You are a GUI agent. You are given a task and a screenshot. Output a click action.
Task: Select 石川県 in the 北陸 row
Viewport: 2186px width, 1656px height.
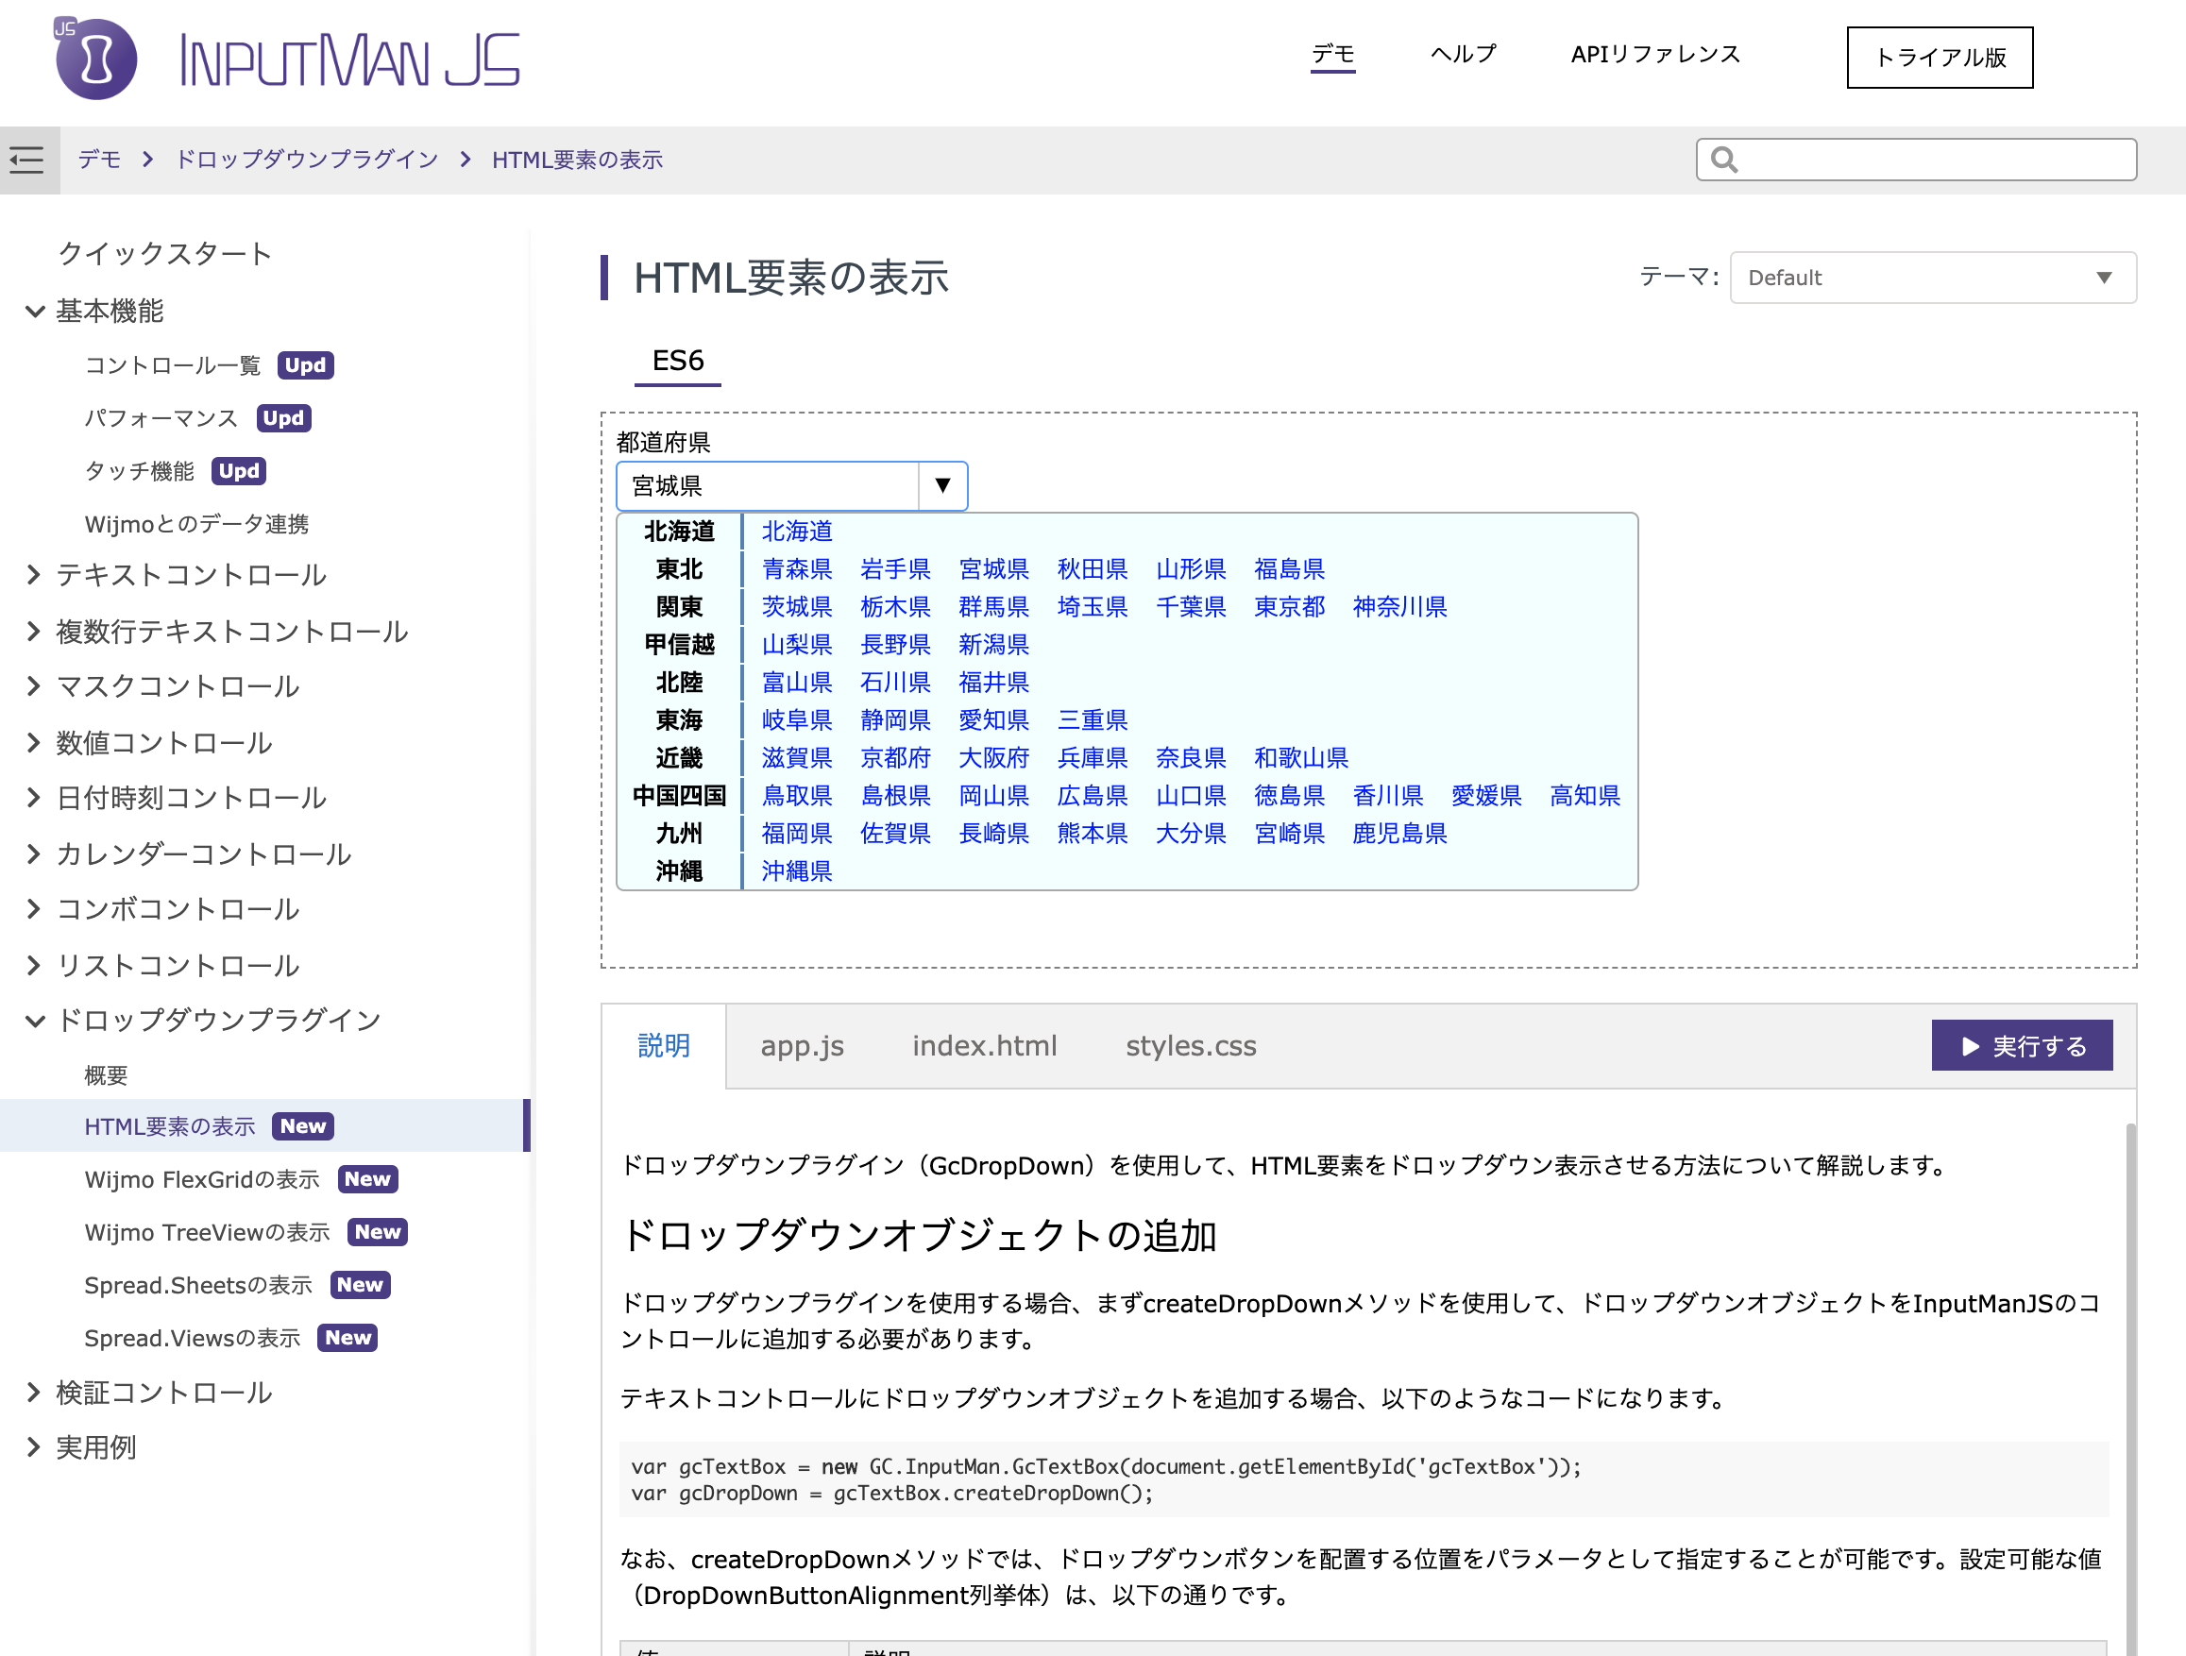coord(895,683)
